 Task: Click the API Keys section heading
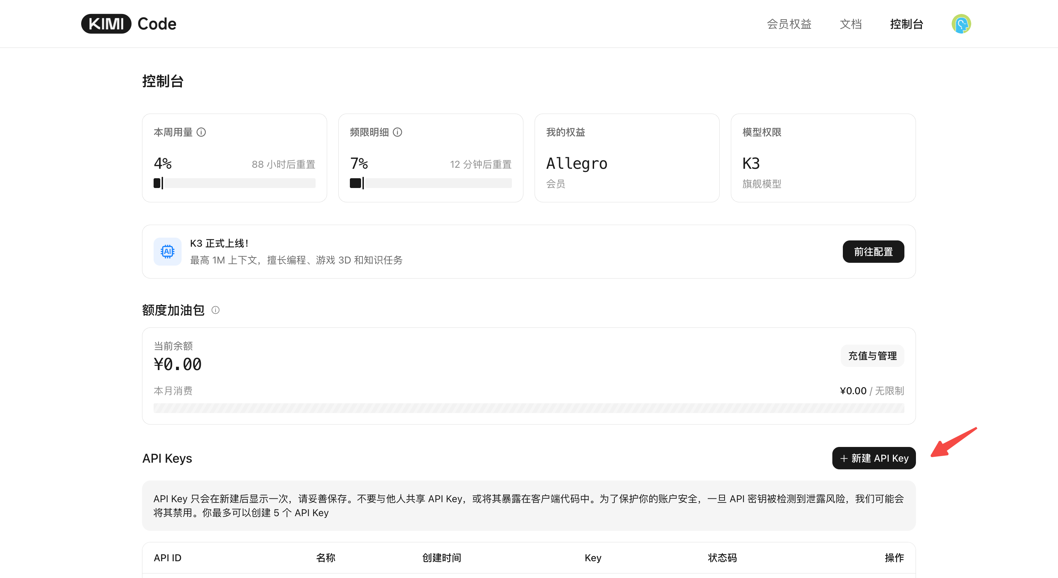coord(167,458)
